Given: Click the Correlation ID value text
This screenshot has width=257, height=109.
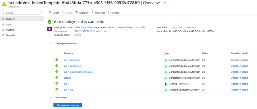Looking at the screenshot, I should coord(194,31).
